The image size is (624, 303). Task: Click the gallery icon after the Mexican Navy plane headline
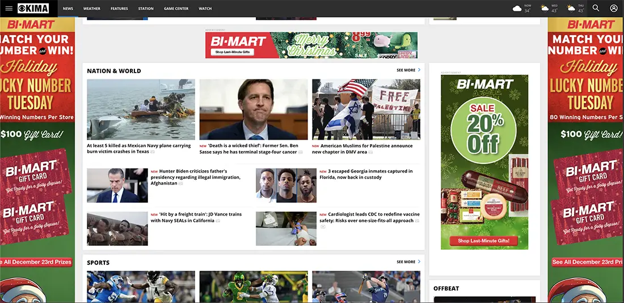coord(153,152)
